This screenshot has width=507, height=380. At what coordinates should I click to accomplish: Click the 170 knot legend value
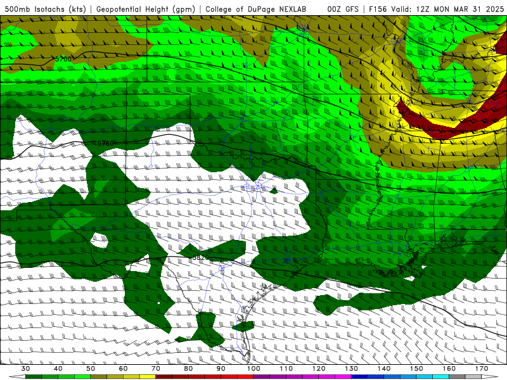(x=482, y=369)
